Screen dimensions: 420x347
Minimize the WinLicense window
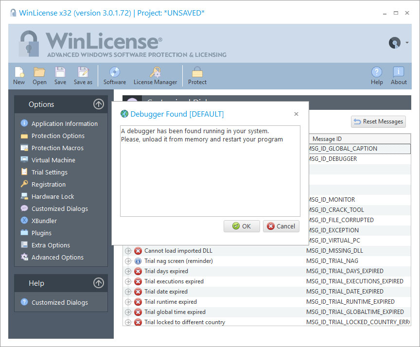click(x=385, y=13)
